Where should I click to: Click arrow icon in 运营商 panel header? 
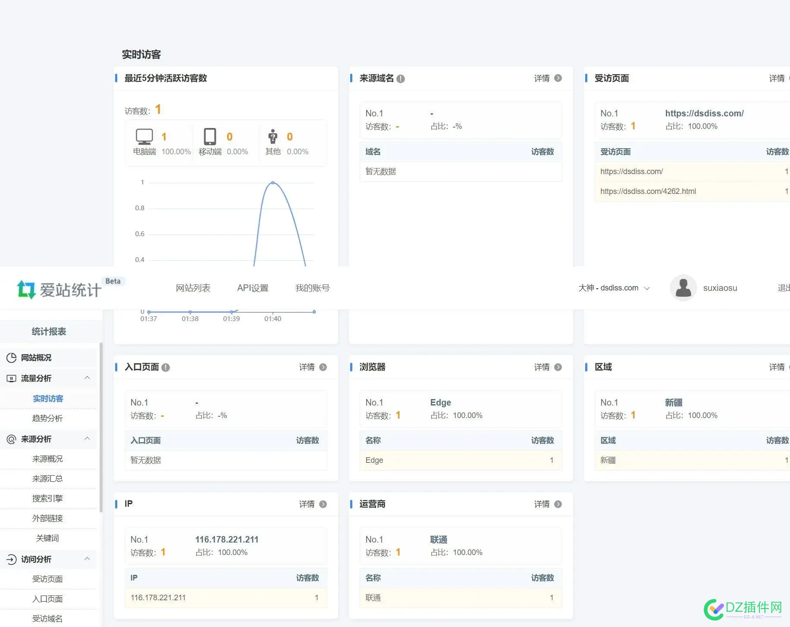coord(558,504)
